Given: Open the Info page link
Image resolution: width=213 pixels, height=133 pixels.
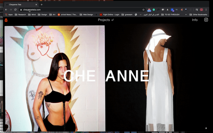Looking at the screenshot, I should tap(195, 20).
